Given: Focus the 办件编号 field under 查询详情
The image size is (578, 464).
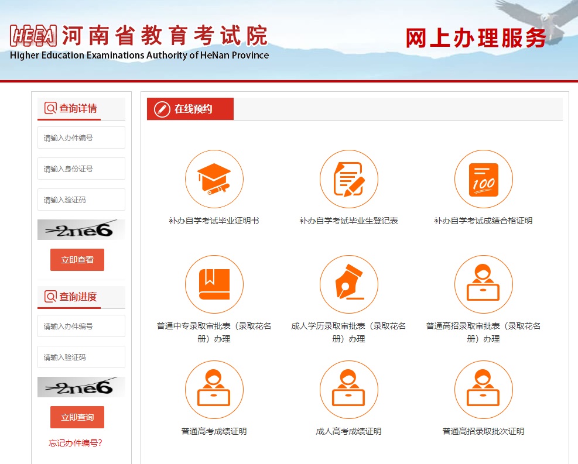Looking at the screenshot, I should (81, 138).
